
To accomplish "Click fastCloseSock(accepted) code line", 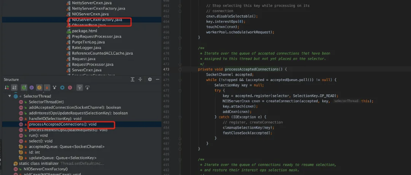I will 248,133.
